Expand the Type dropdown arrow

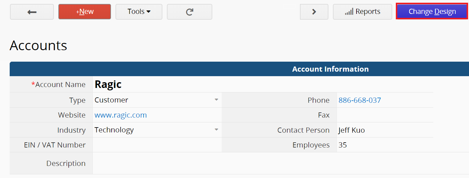pos(216,100)
